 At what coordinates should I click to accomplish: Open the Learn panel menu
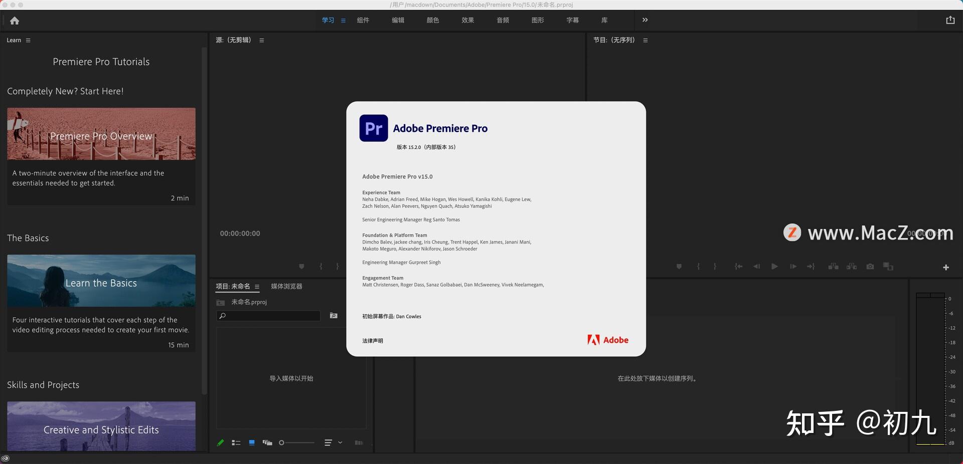[28, 40]
